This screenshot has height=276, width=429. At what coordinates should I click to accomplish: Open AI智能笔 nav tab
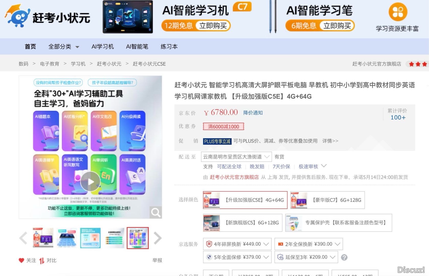pos(137,47)
